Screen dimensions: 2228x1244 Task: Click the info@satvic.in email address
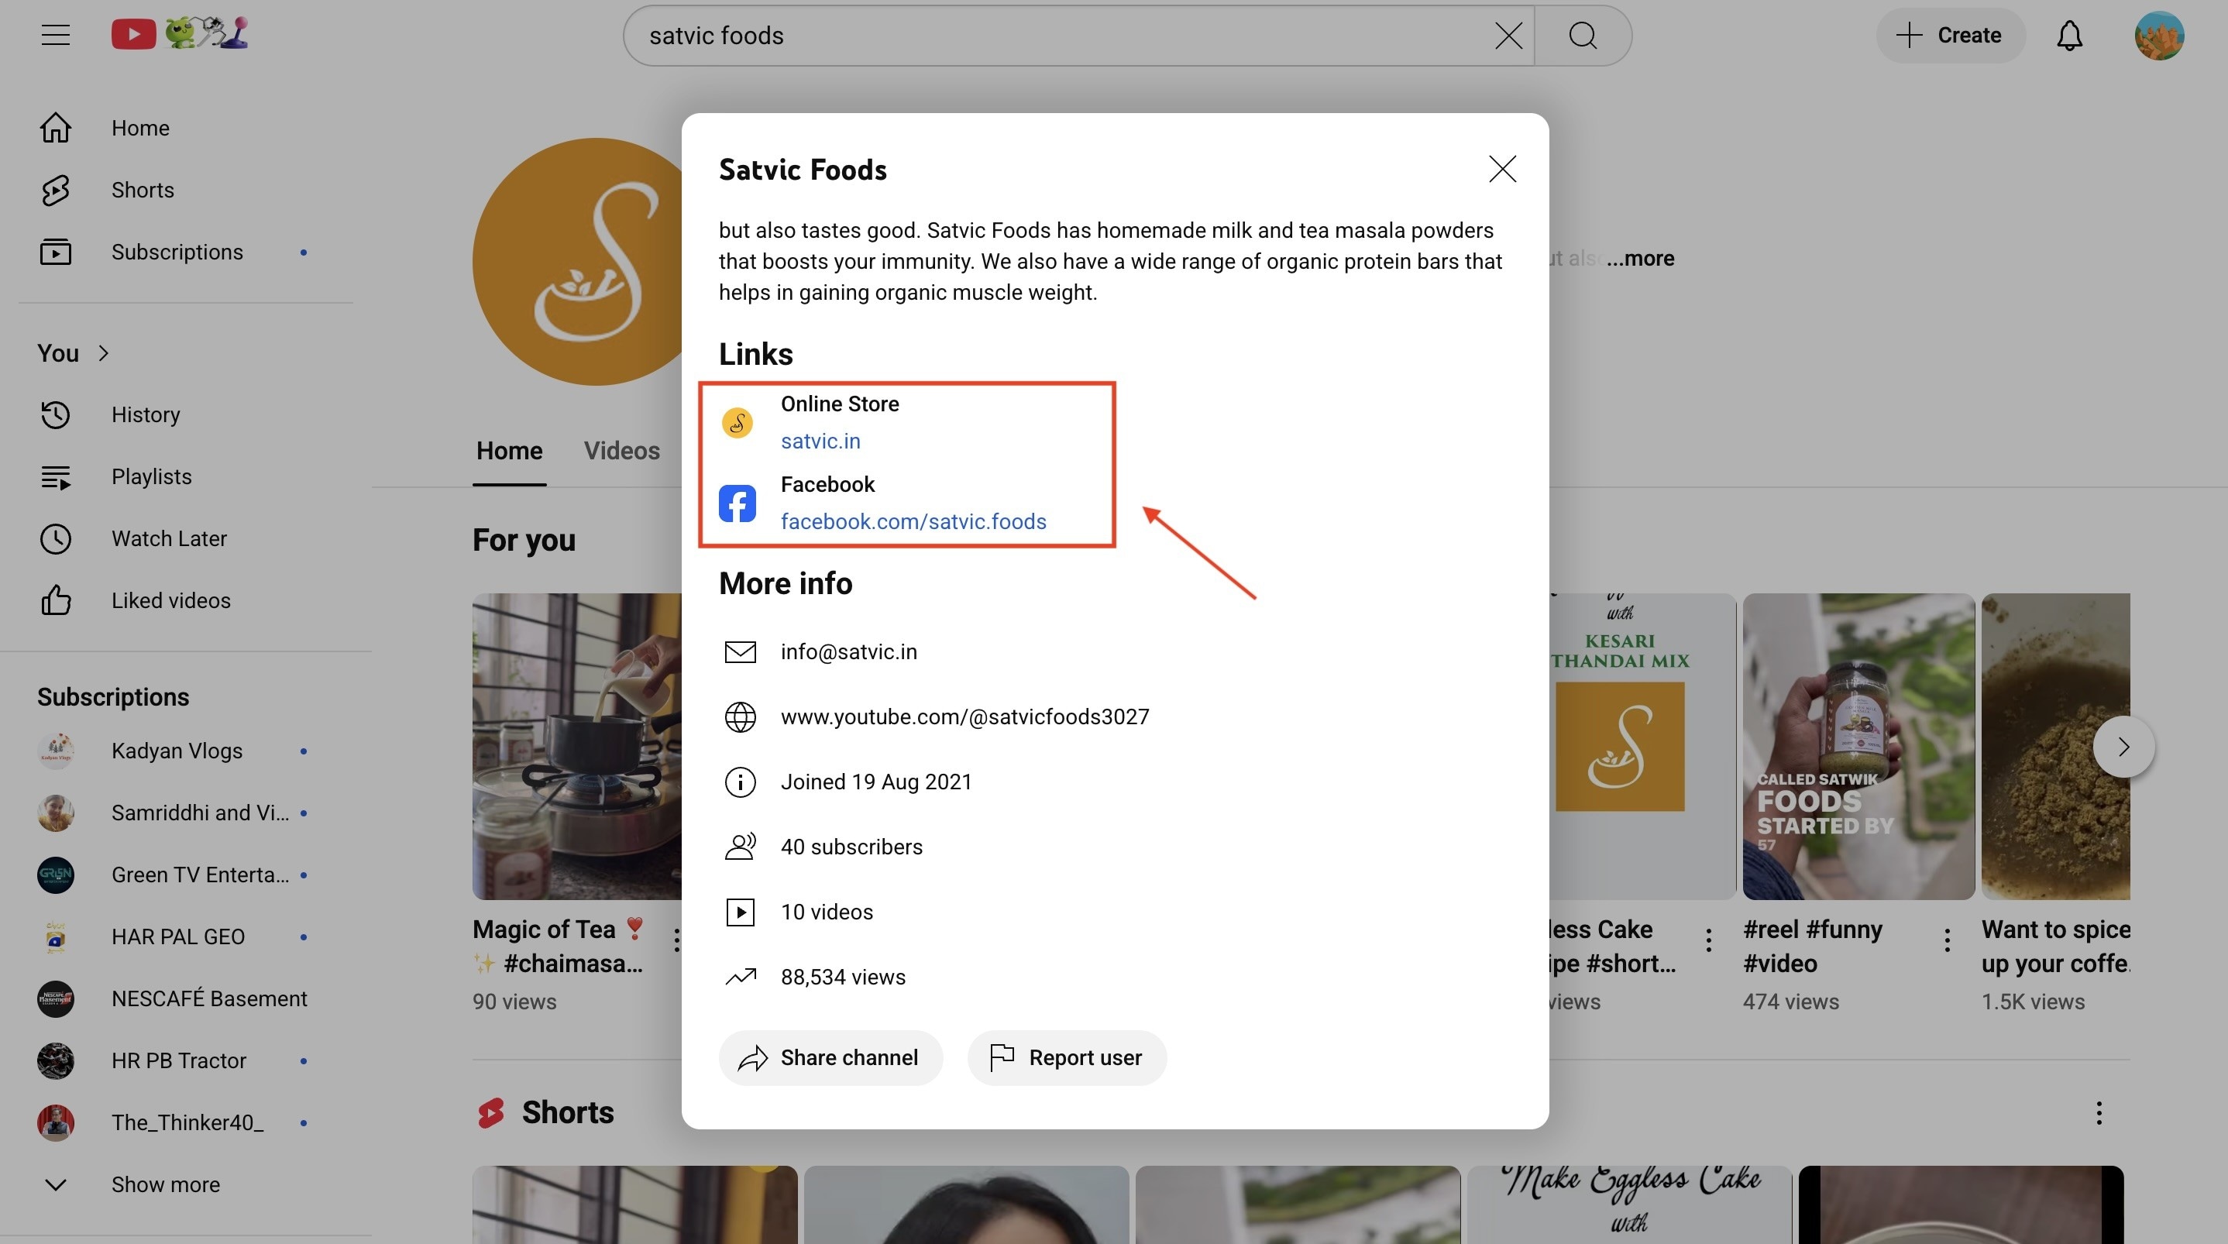pyautogui.click(x=848, y=652)
